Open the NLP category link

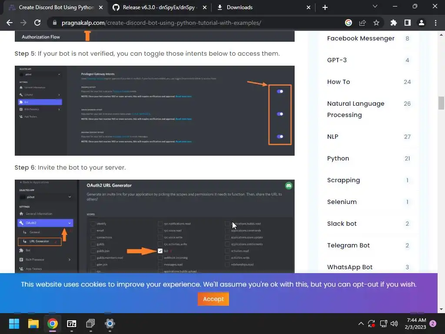click(x=332, y=137)
